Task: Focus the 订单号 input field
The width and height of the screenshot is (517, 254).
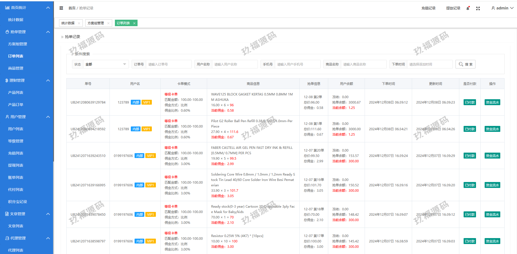Action: (x=168, y=64)
